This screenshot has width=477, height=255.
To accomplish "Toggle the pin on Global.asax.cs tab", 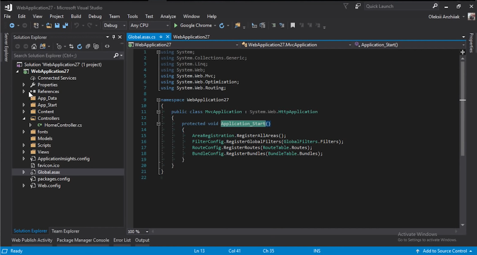I will pos(161,37).
